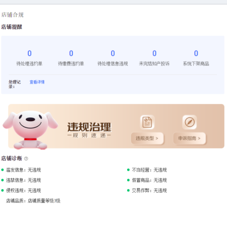
Task: Click the violation type document icon
Action: point(147,122)
